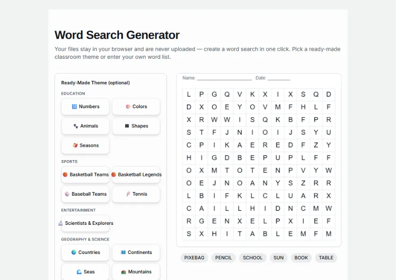Image resolution: width=396 pixels, height=280 pixels.
Task: Click the paw prints icon beside Animals
Action: click(76, 126)
